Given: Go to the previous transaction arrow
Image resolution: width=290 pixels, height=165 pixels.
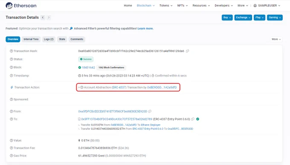Looking at the screenshot, I should click(x=43, y=17).
